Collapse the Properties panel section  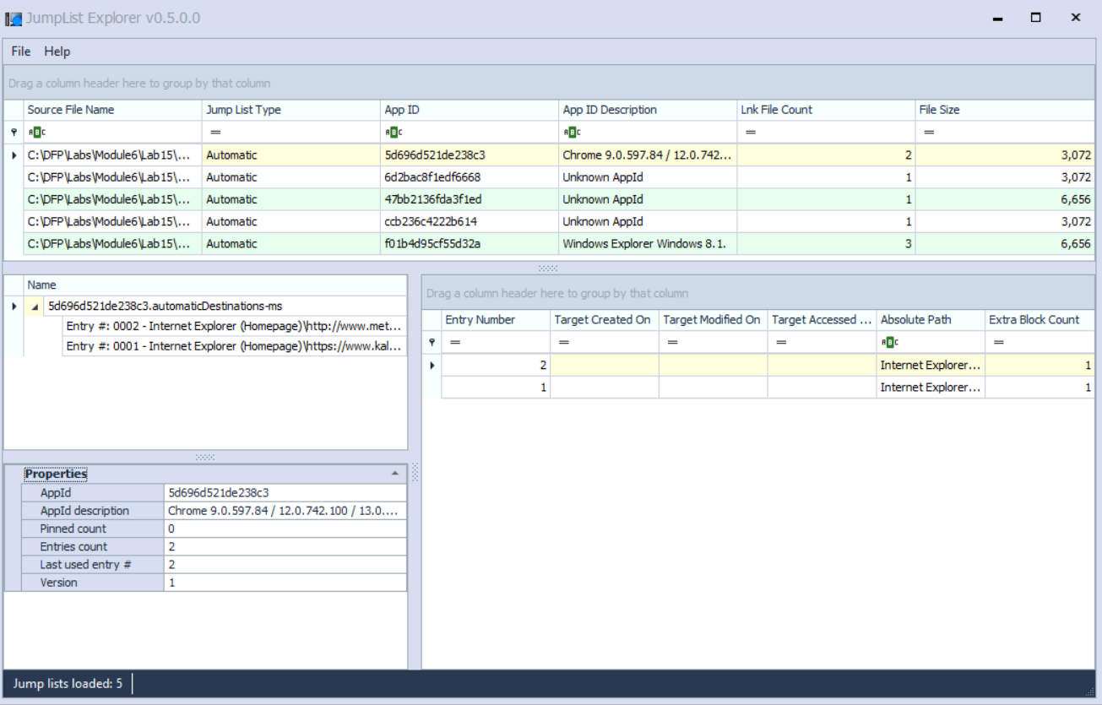click(x=394, y=474)
